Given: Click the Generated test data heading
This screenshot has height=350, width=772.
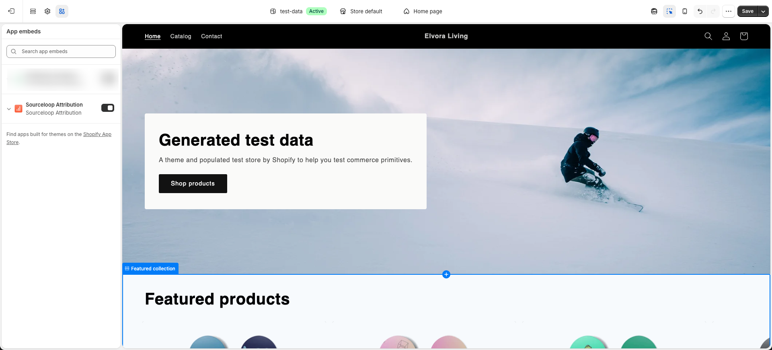Looking at the screenshot, I should [236, 140].
